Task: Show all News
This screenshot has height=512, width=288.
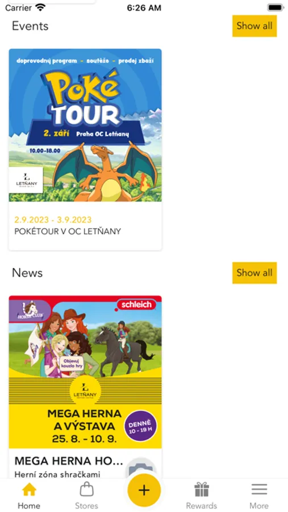Action: click(254, 272)
